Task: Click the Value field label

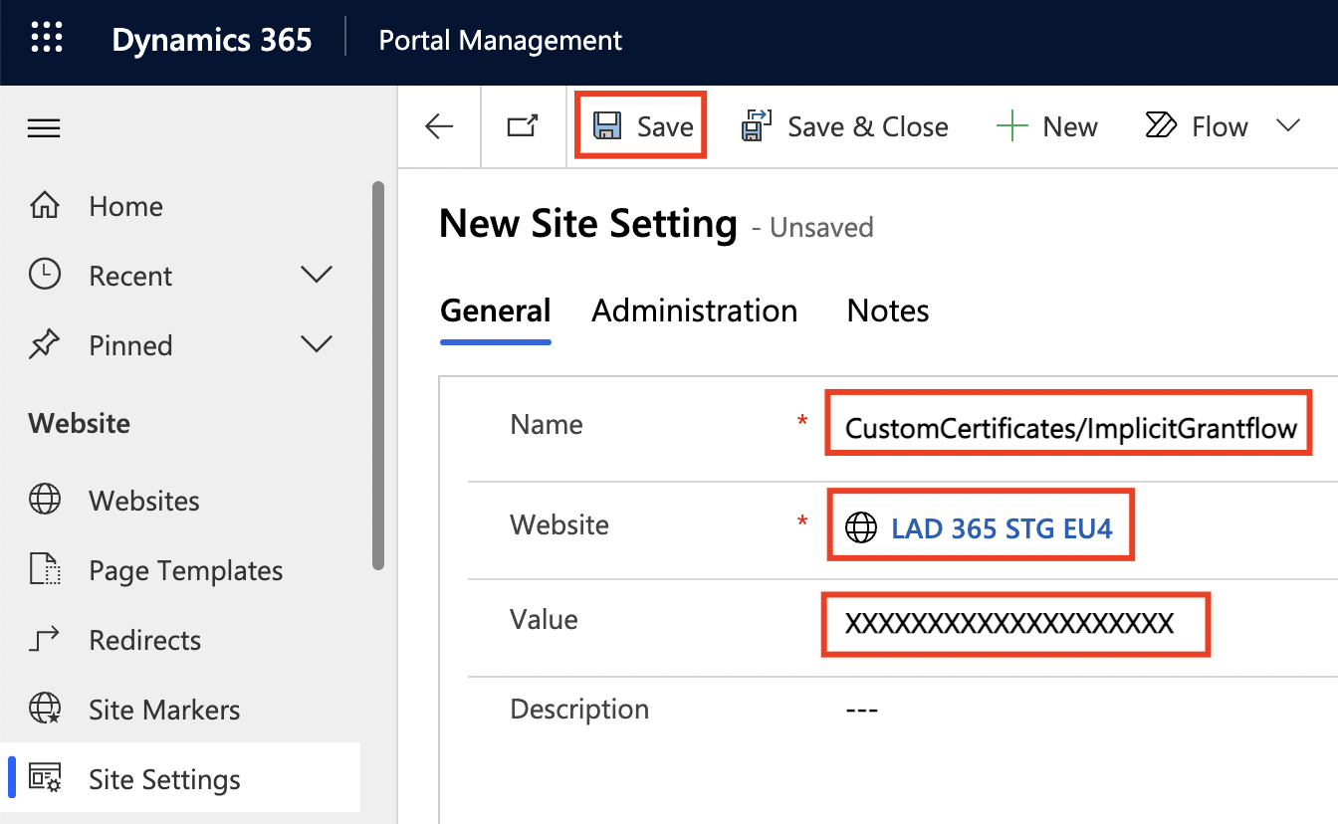Action: [x=544, y=619]
